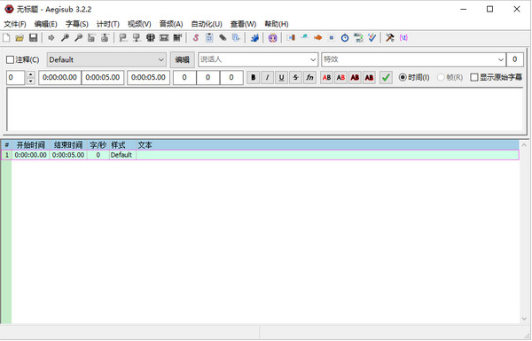Shift subtitles to current frame icon
Screen dimensions: 532x341
pyautogui.click(x=177, y=37)
